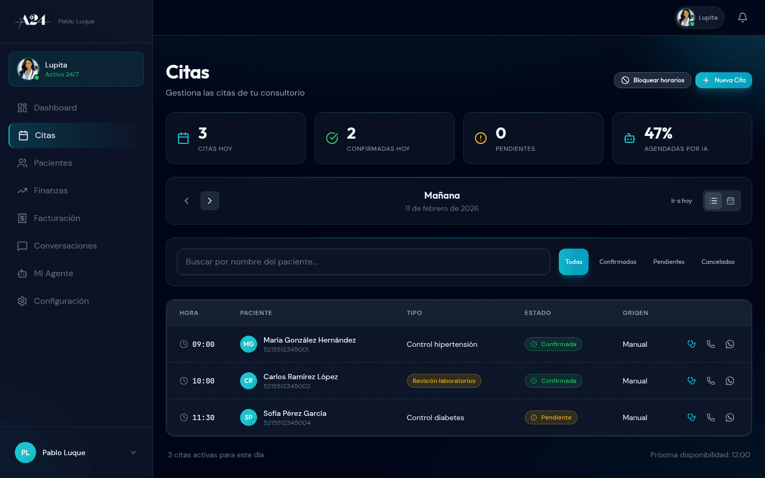Open Mi Agente using its robot icon
The height and width of the screenshot is (478, 765).
22,273
